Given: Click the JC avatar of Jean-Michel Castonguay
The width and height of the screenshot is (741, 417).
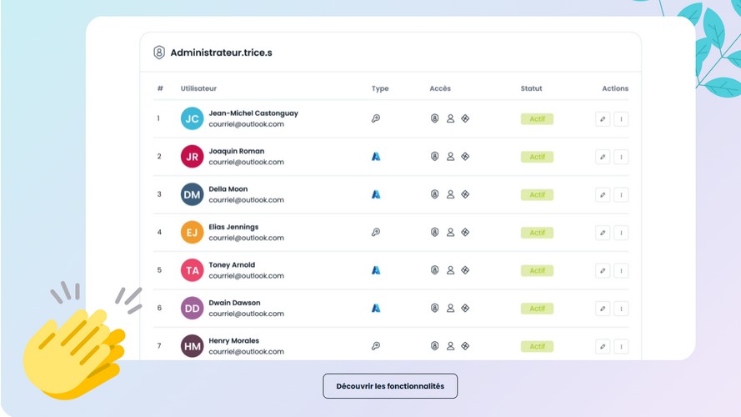Looking at the screenshot, I should tap(192, 118).
